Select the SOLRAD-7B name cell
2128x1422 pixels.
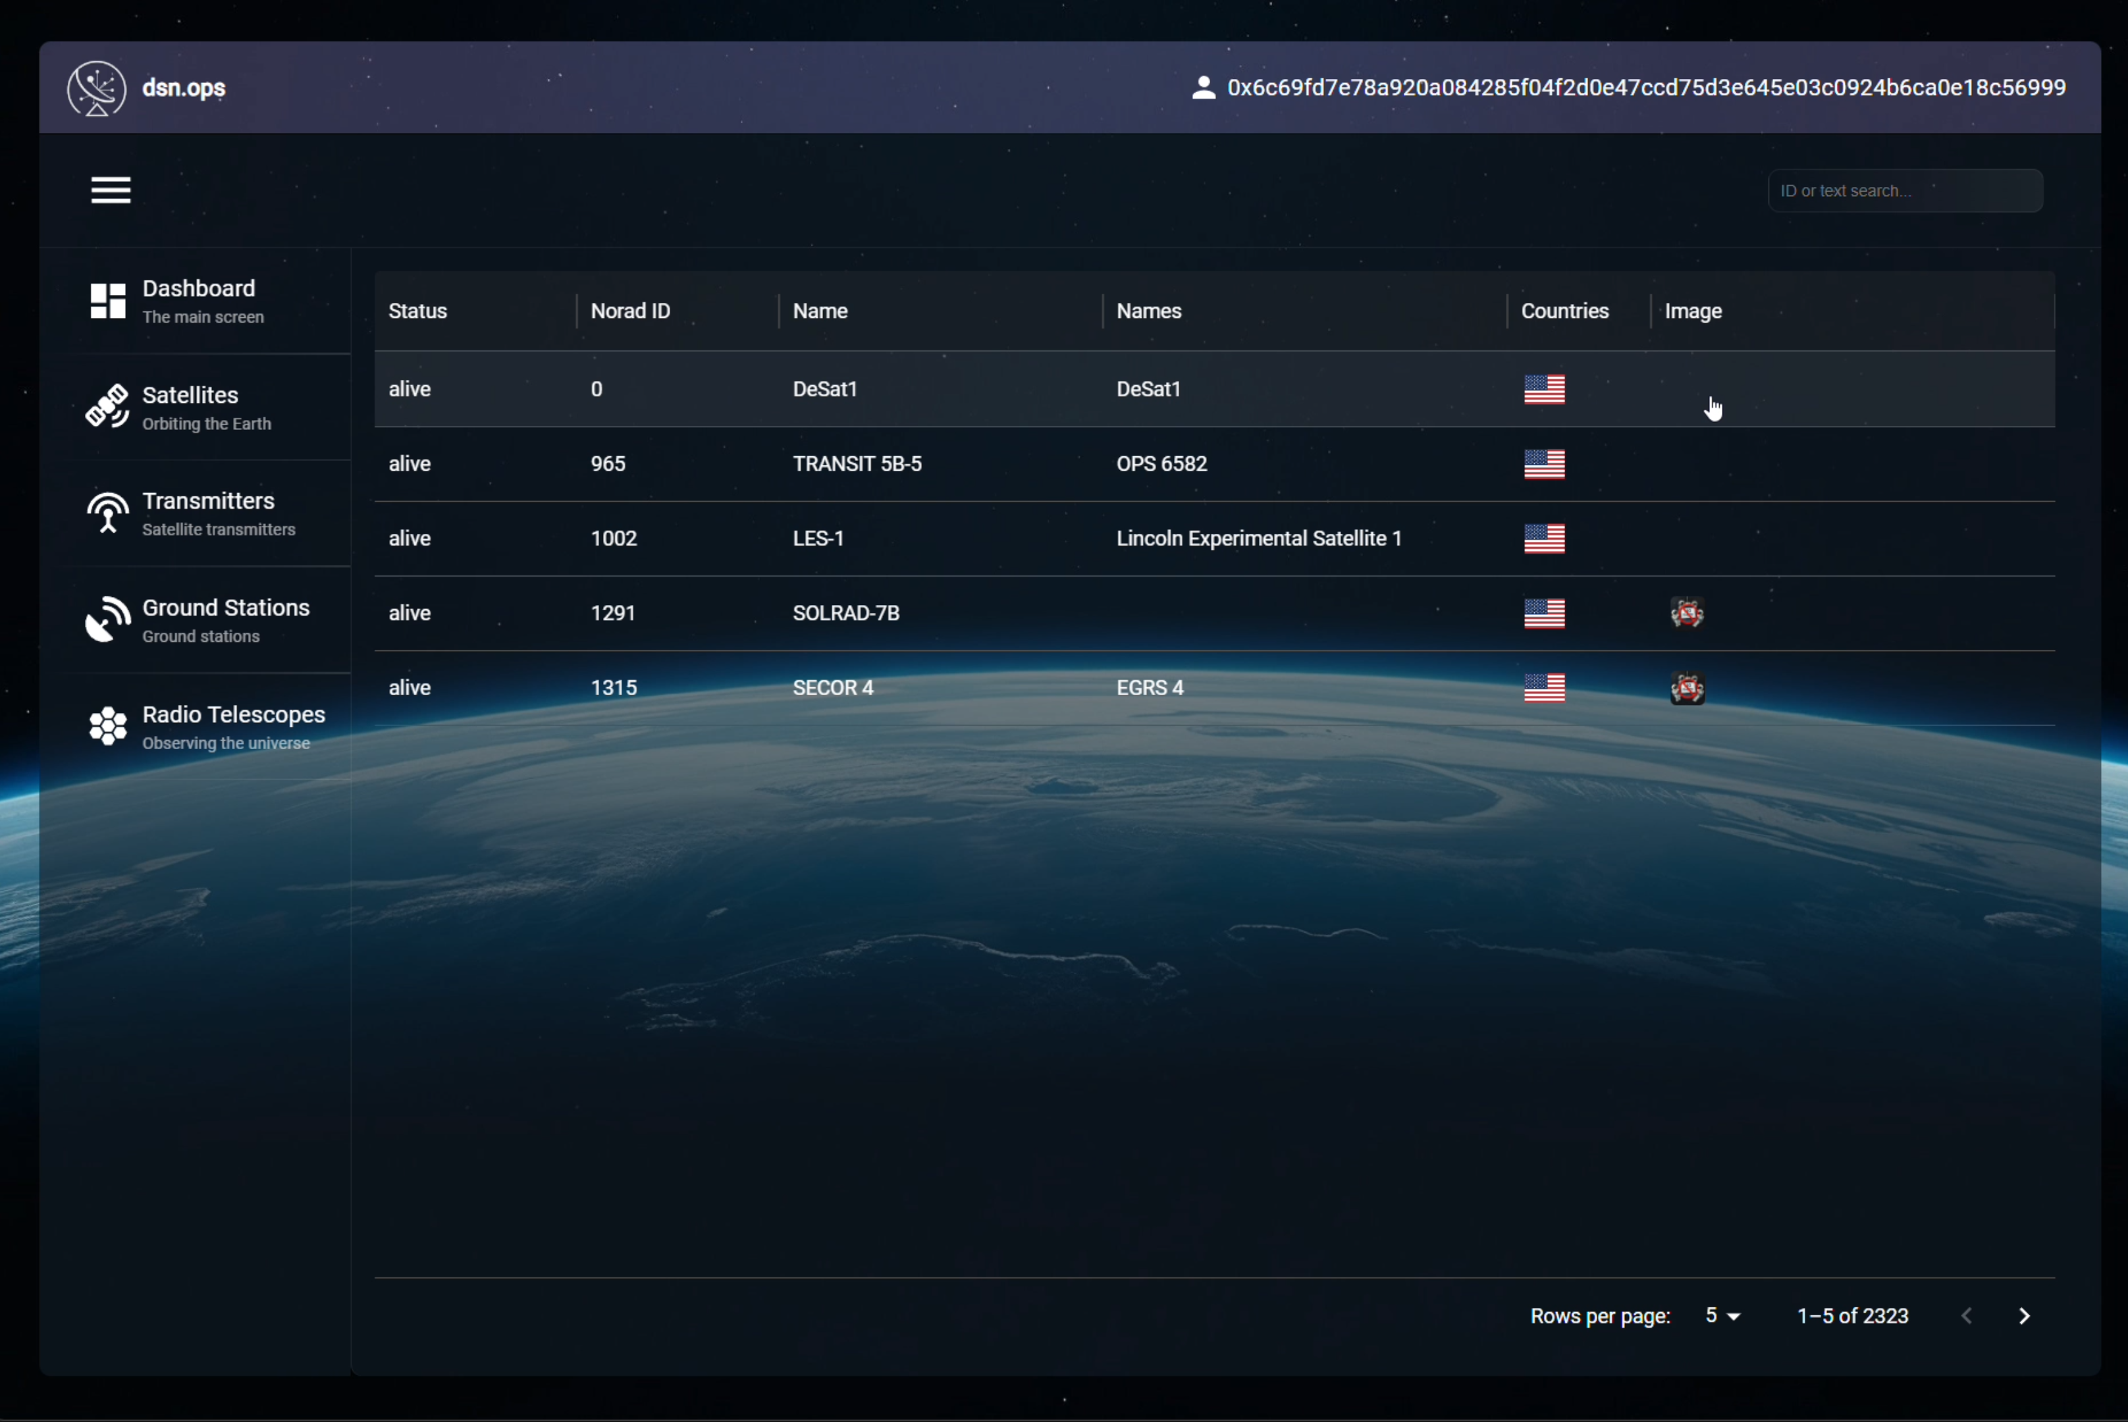pos(846,613)
